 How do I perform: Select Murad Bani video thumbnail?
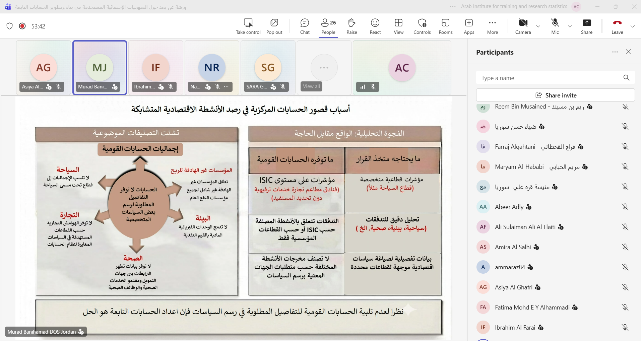(100, 68)
